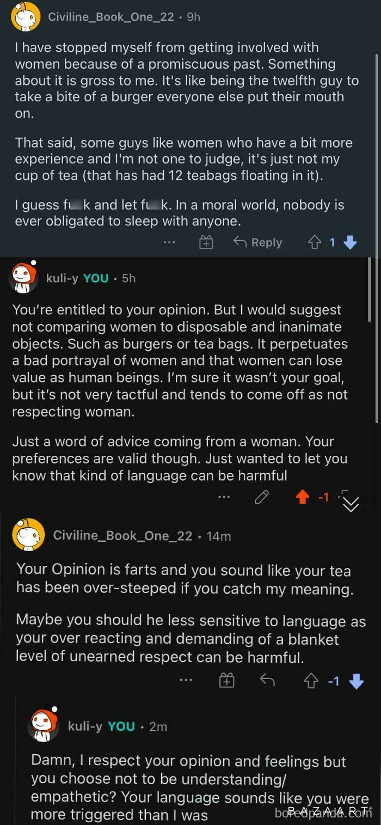
Task: Open the three-dot menu on your first reply
Action: [224, 497]
